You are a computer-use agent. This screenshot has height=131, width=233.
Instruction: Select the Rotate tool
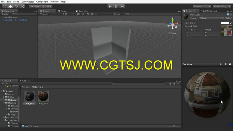click(16, 6)
